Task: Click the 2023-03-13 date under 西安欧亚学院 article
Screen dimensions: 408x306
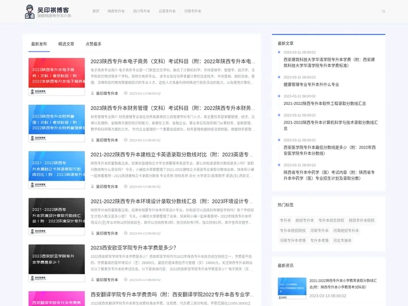Action: [x=145, y=280]
